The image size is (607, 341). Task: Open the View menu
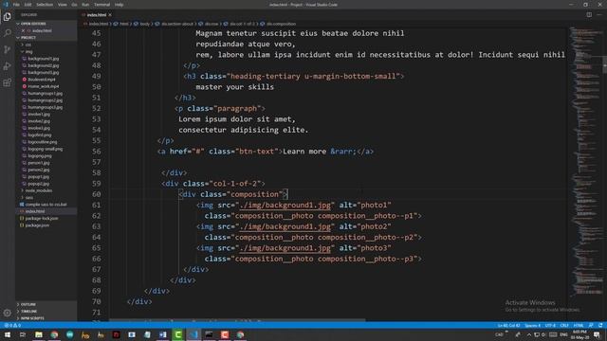[x=62, y=5]
